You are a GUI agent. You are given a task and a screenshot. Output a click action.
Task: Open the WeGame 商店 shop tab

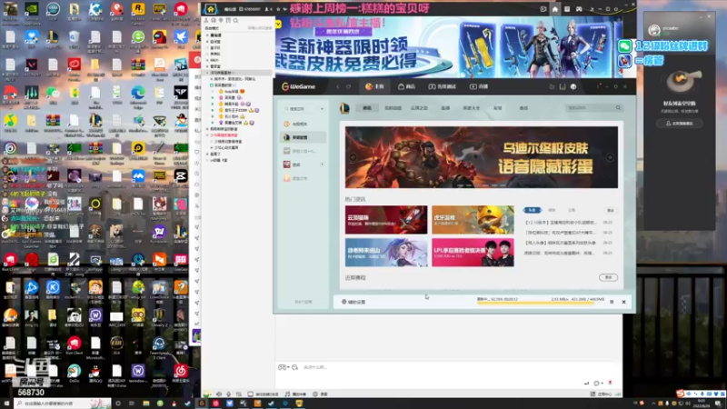[406, 86]
